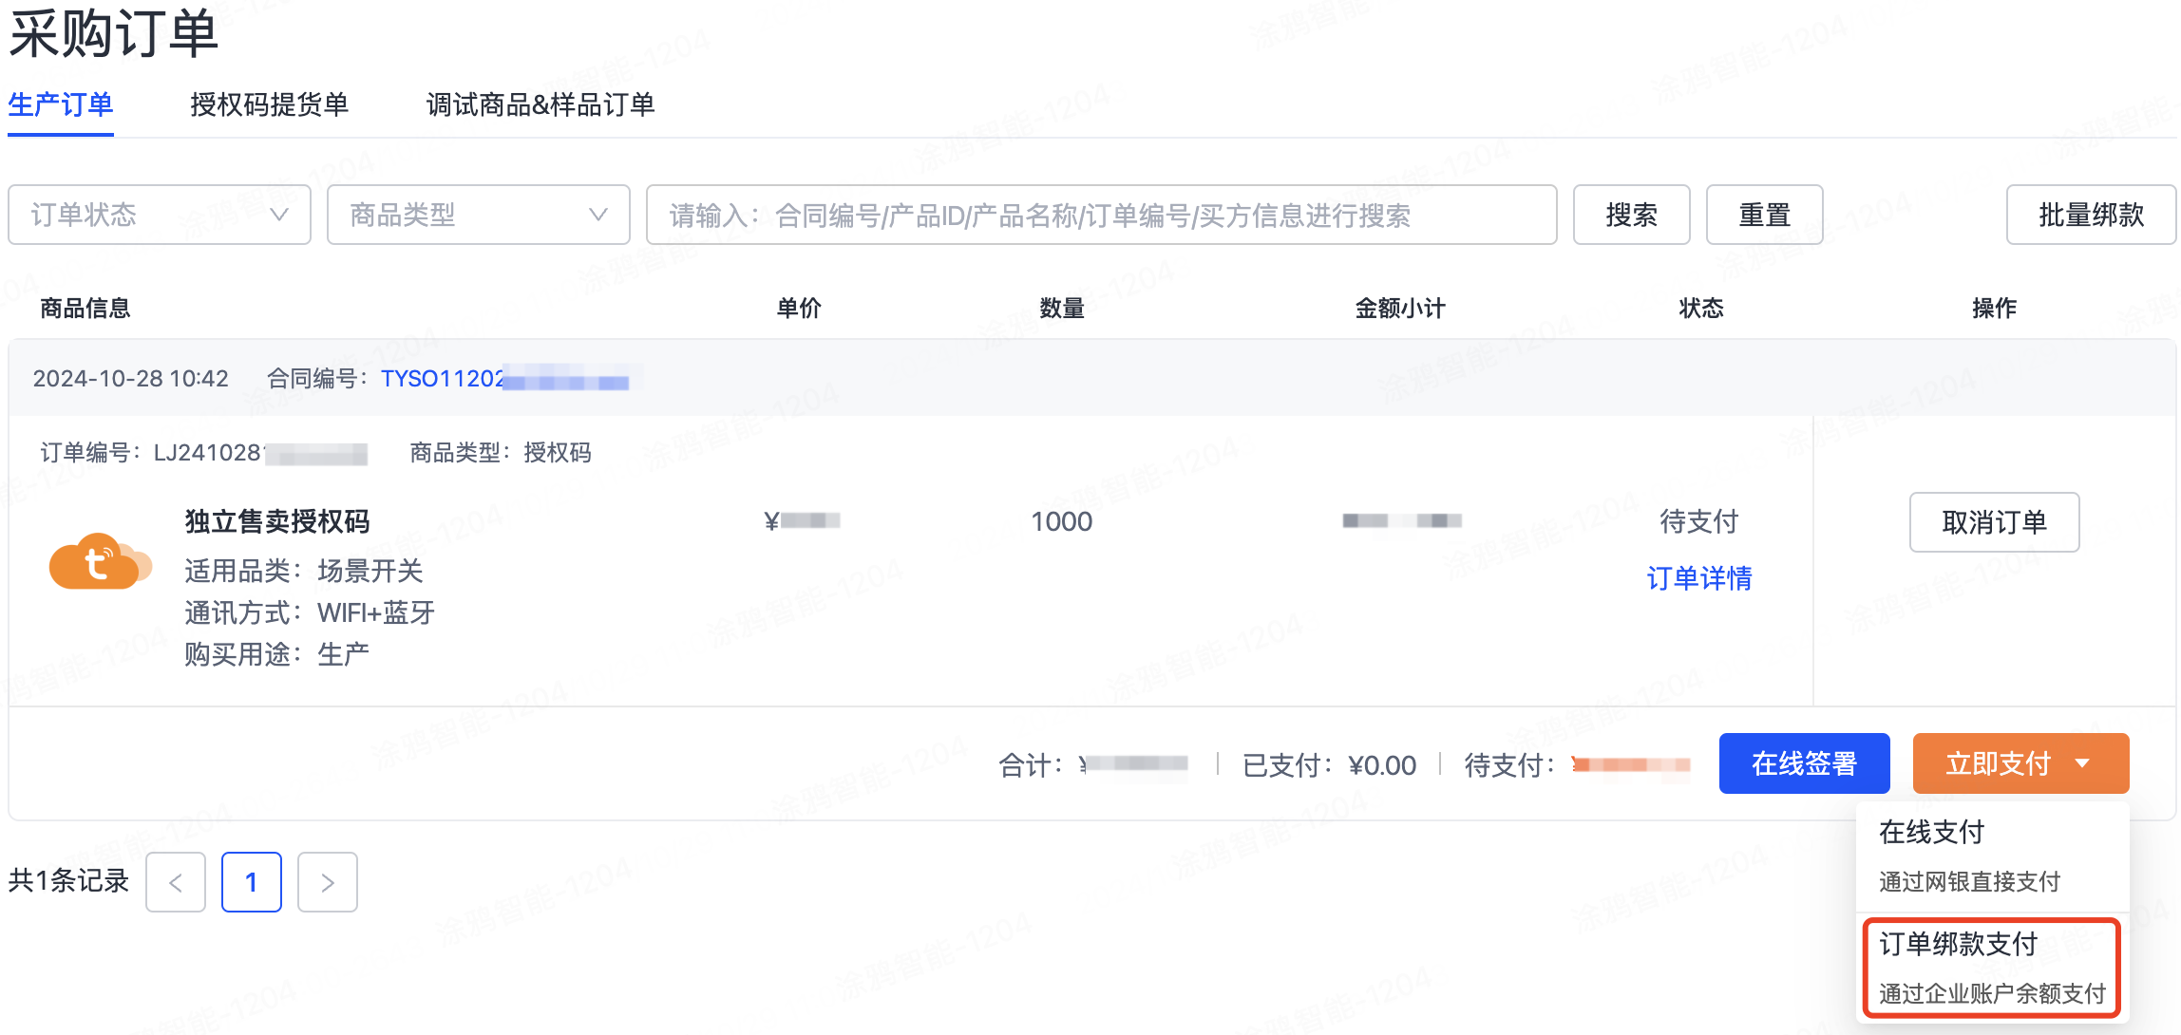Click the 重置 button
The height and width of the screenshot is (1035, 2181).
pos(1765,215)
